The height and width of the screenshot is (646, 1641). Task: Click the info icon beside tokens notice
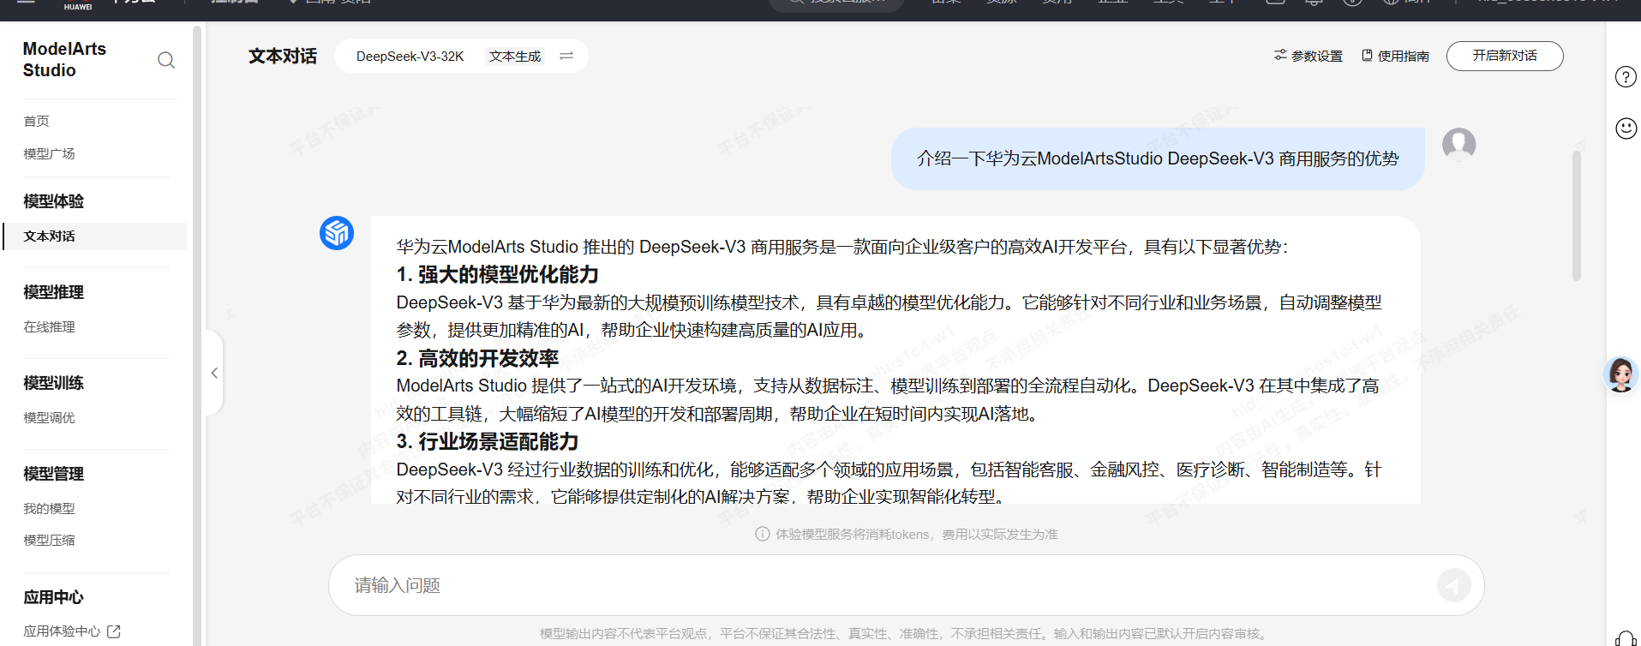click(x=762, y=534)
